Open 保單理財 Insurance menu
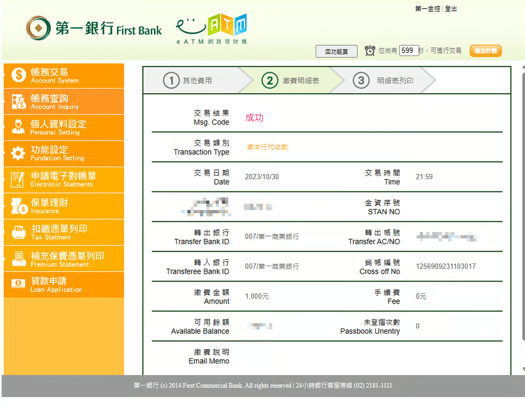The height and width of the screenshot is (407, 525). (x=64, y=206)
